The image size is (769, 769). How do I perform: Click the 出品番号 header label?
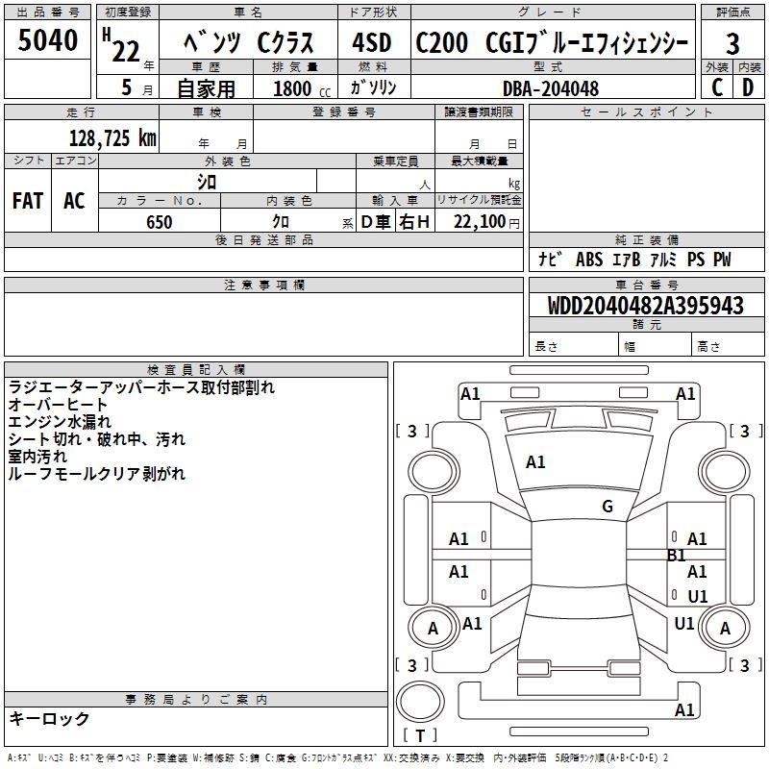[47, 12]
